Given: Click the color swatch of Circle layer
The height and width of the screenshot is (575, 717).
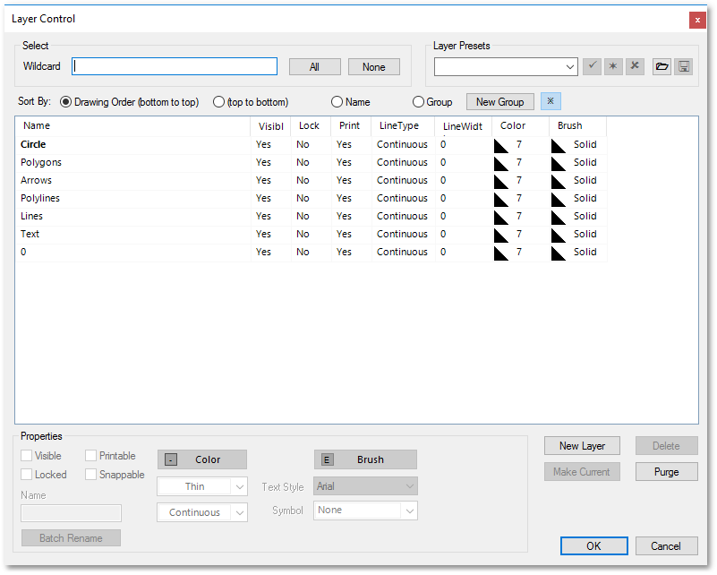Looking at the screenshot, I should pos(501,146).
